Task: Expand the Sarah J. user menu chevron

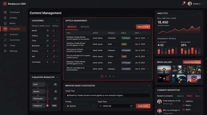Action: (202, 4)
